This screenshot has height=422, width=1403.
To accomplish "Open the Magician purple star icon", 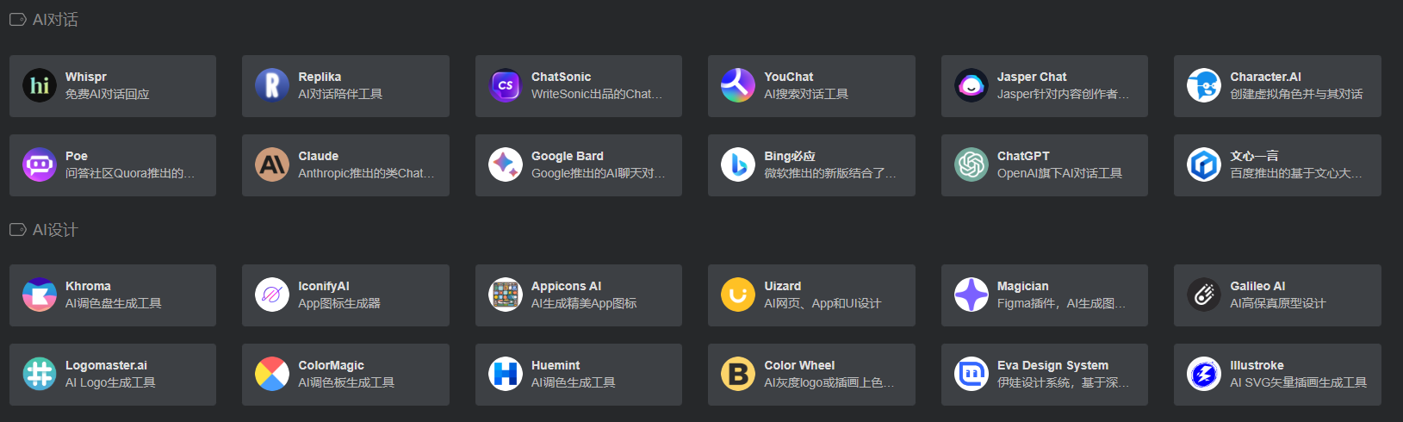I will pos(972,295).
